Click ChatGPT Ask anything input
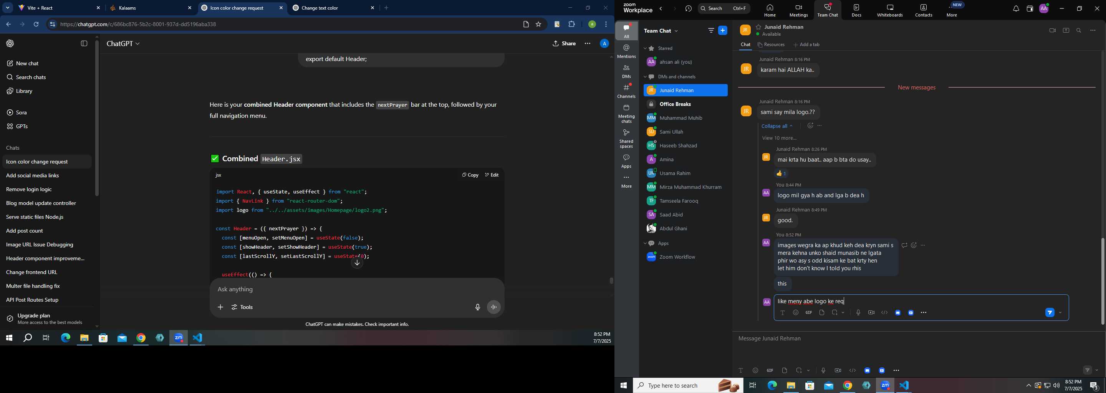 (356, 290)
